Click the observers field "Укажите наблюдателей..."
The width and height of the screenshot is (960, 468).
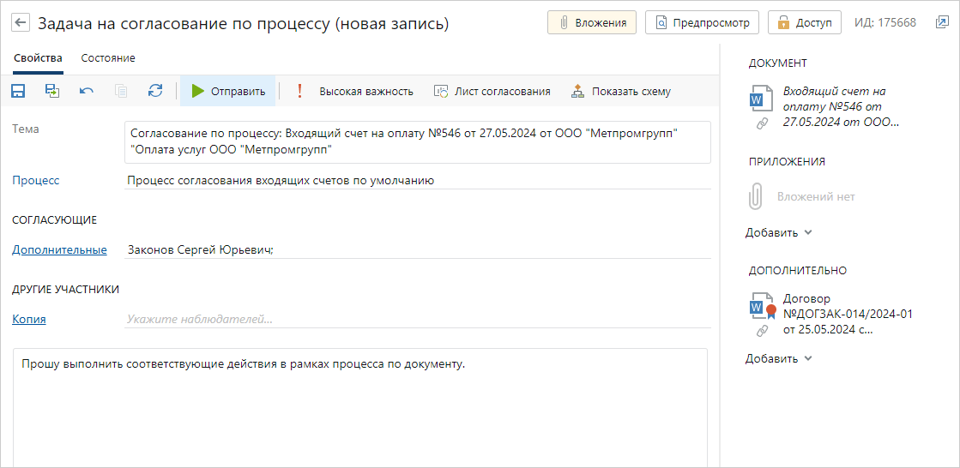tap(417, 320)
